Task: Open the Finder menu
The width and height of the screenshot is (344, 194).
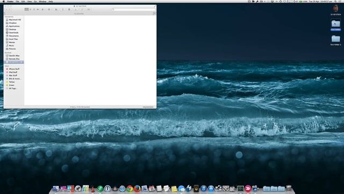Action: (10, 1)
